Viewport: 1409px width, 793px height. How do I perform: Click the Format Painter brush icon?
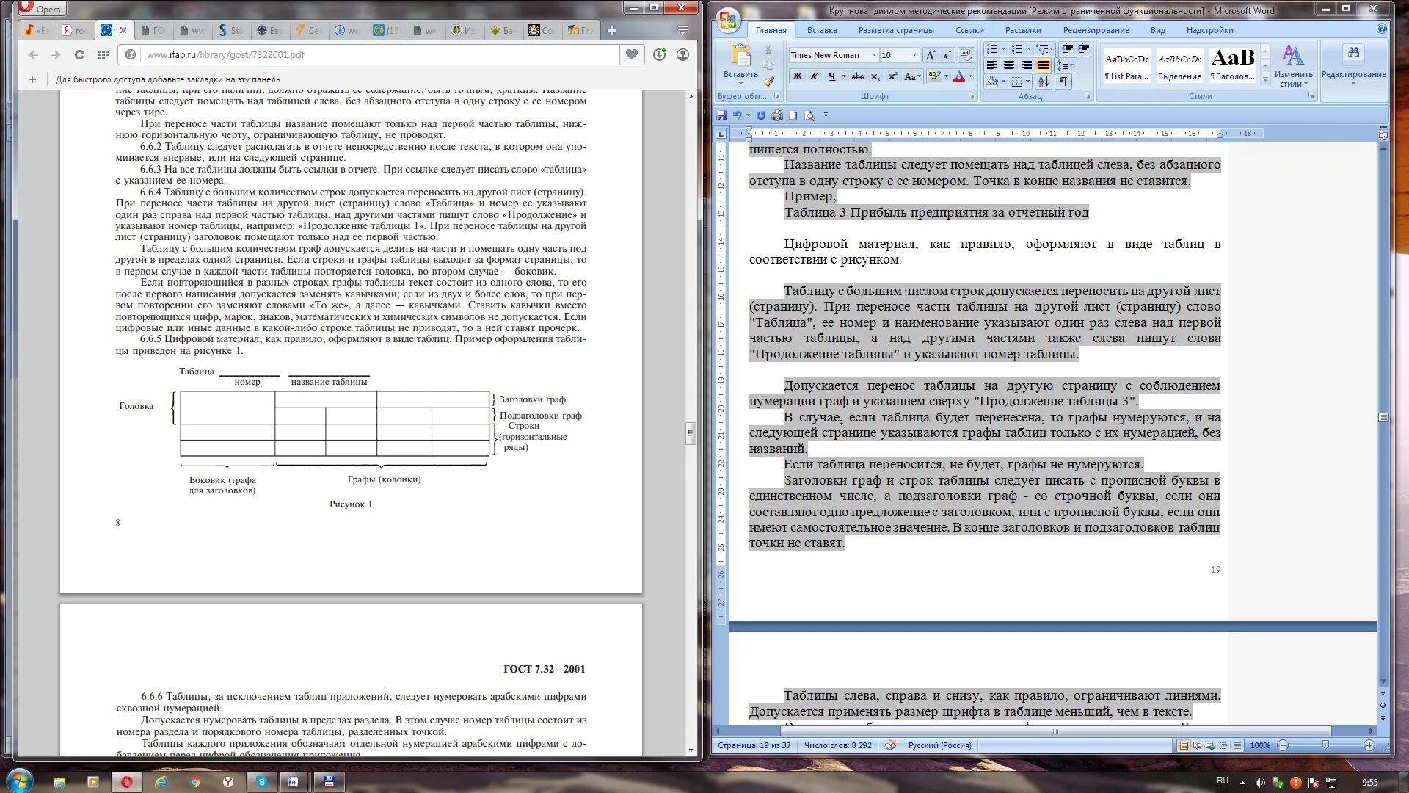pyautogui.click(x=768, y=82)
